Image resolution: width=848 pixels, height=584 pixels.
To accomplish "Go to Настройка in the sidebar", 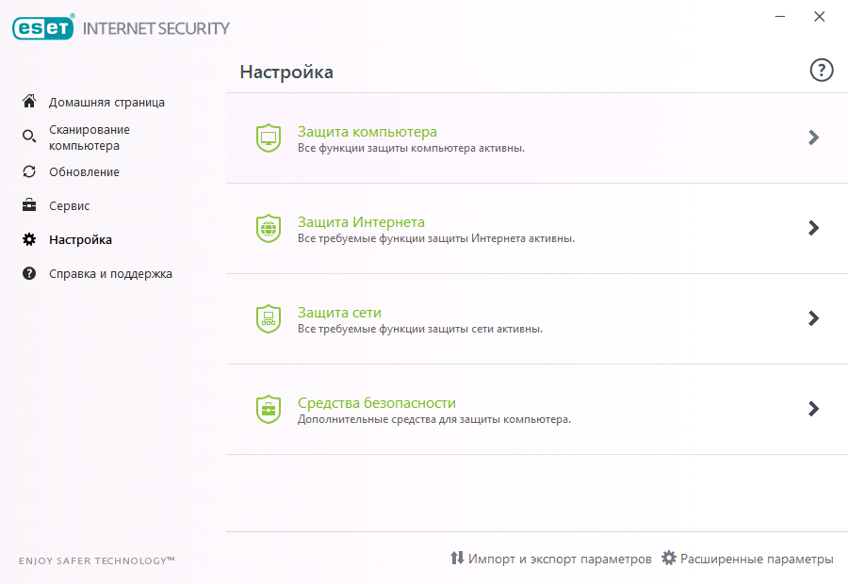I will click(x=80, y=240).
